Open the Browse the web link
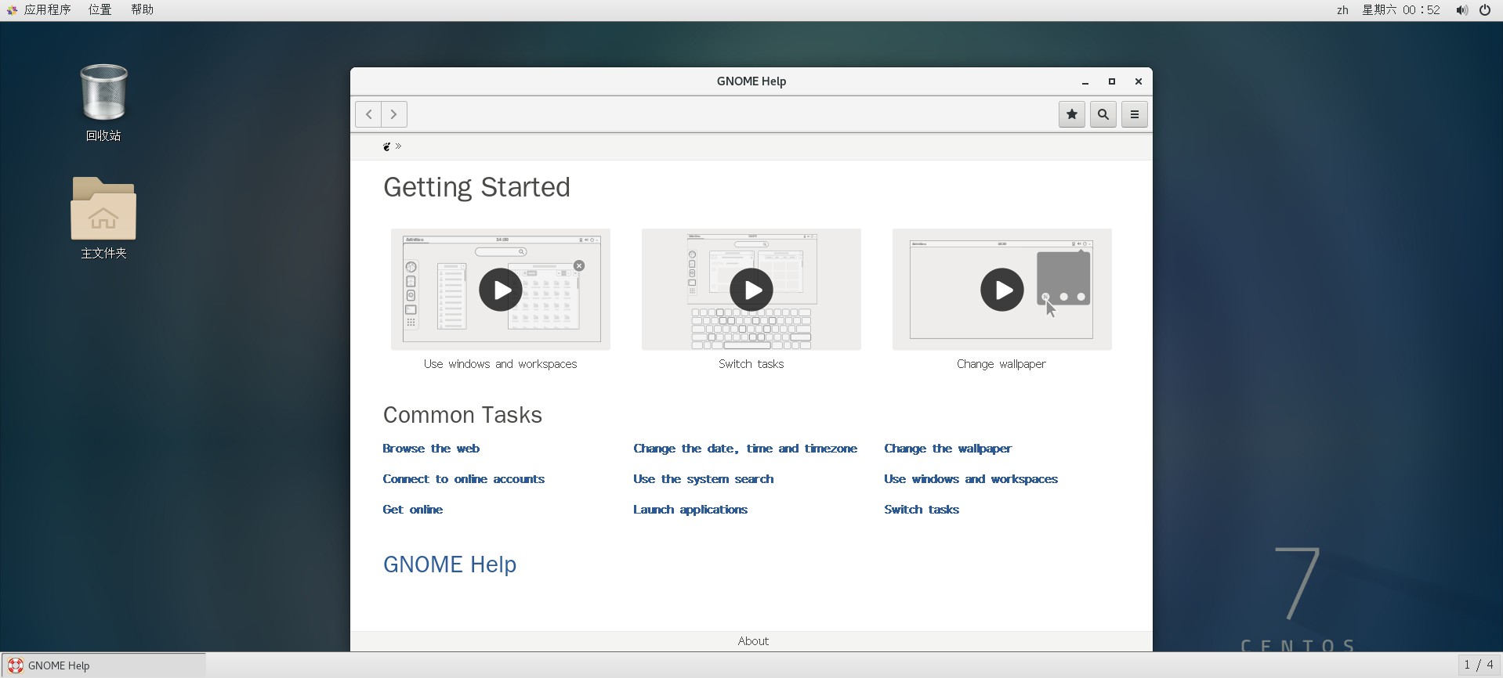Viewport: 1503px width, 678px height. (x=431, y=449)
